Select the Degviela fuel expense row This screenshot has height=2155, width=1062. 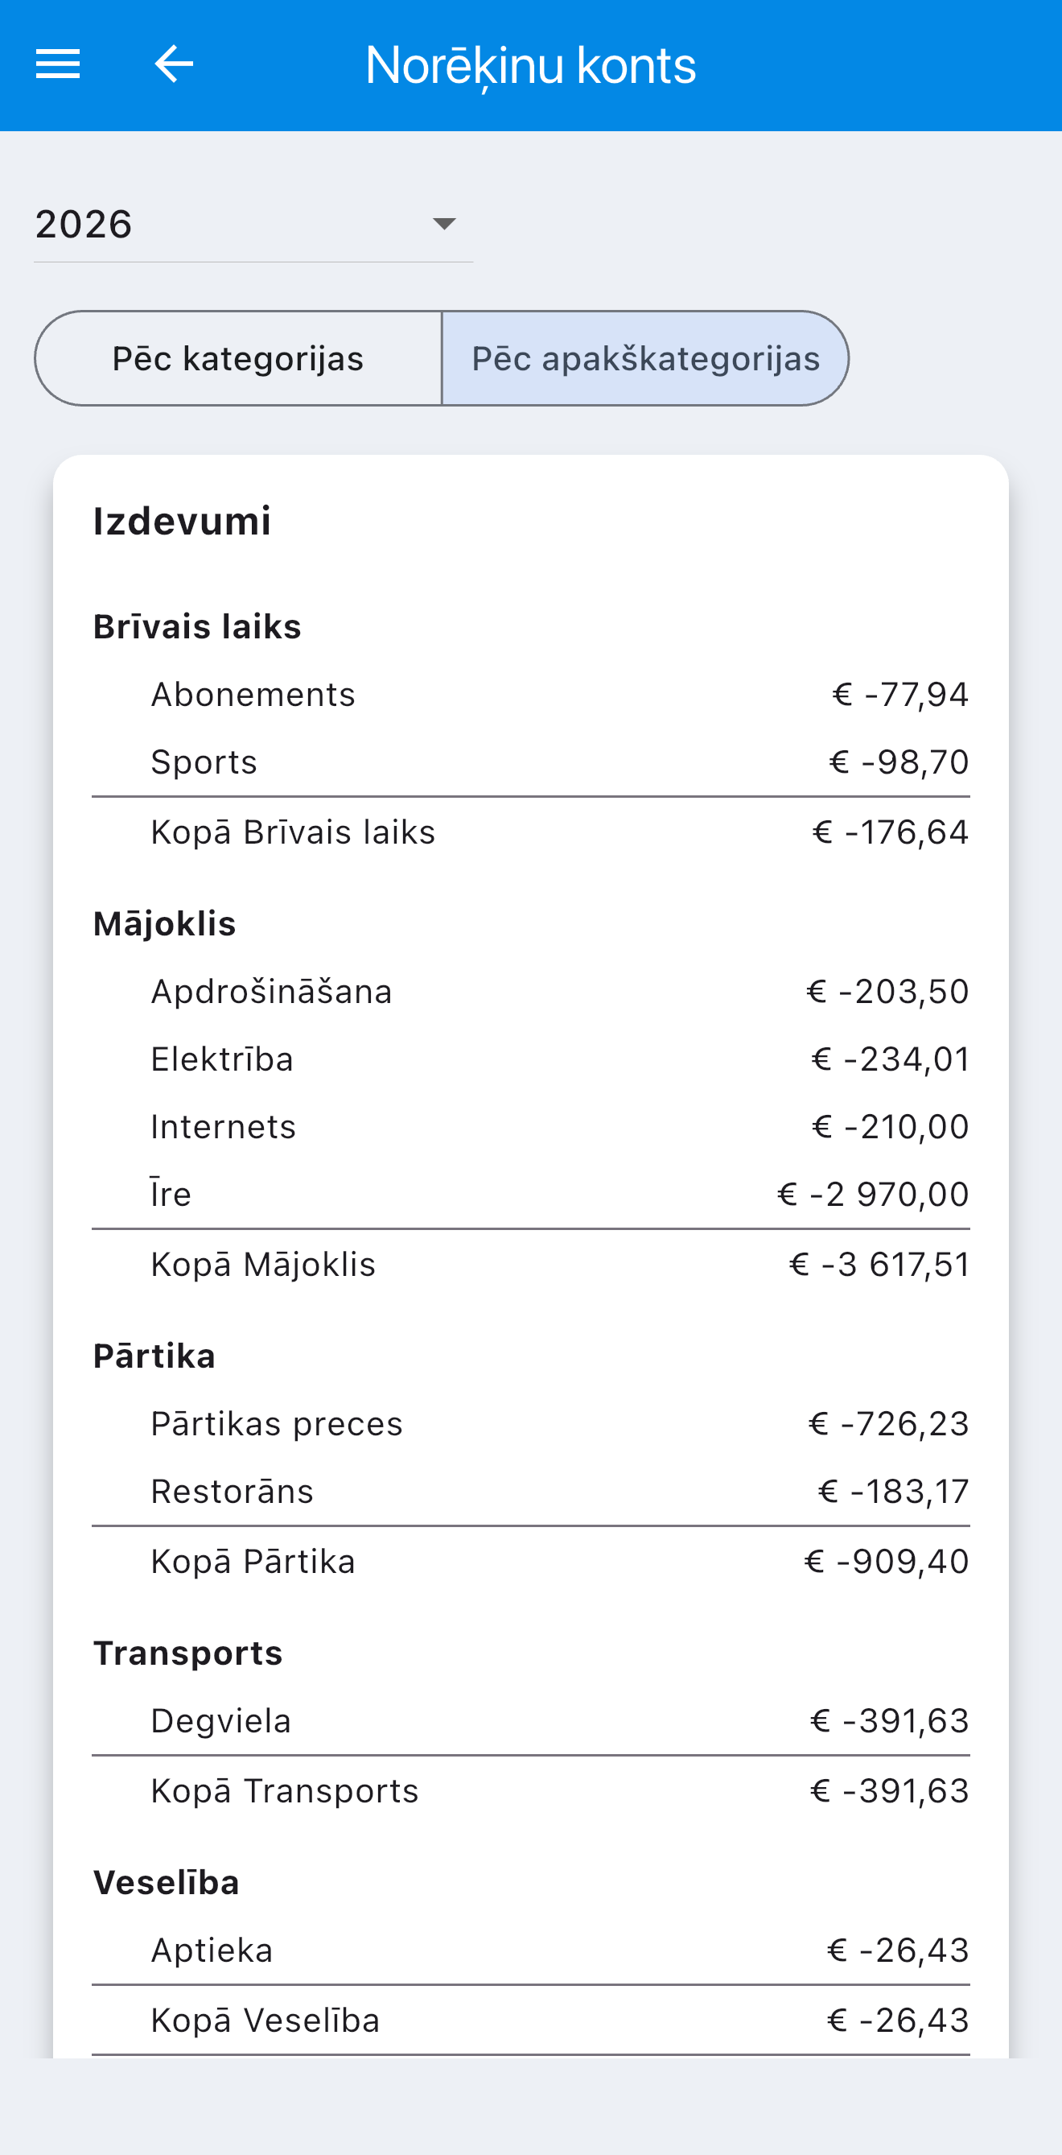pos(531,1721)
